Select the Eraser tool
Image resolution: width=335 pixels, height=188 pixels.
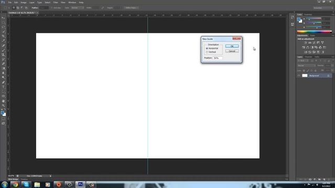3,64
